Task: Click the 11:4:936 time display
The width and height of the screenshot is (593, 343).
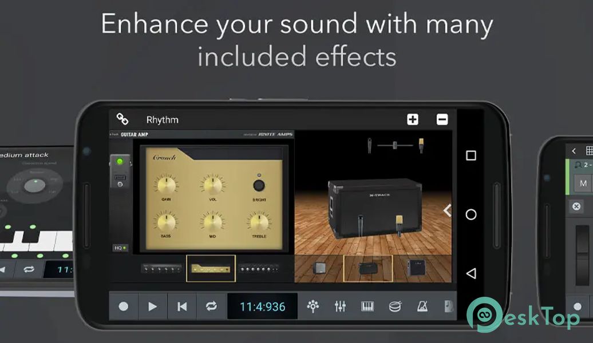Action: tap(263, 306)
